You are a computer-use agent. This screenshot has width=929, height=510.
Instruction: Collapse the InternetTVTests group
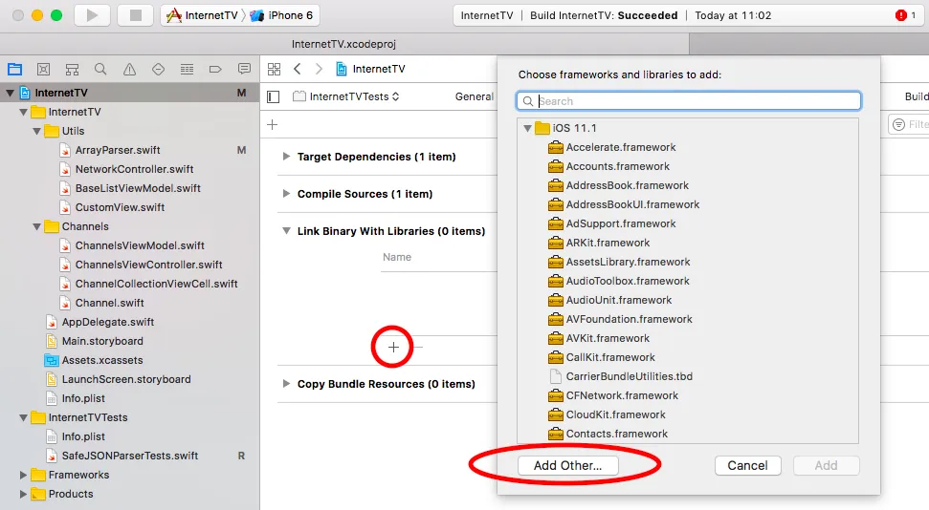pos(23,417)
